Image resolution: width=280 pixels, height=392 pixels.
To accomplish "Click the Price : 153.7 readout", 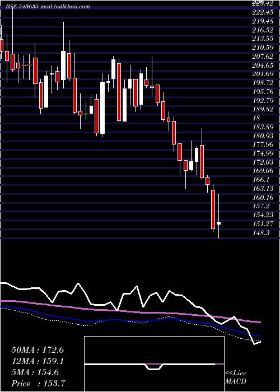I will pyautogui.click(x=39, y=383).
